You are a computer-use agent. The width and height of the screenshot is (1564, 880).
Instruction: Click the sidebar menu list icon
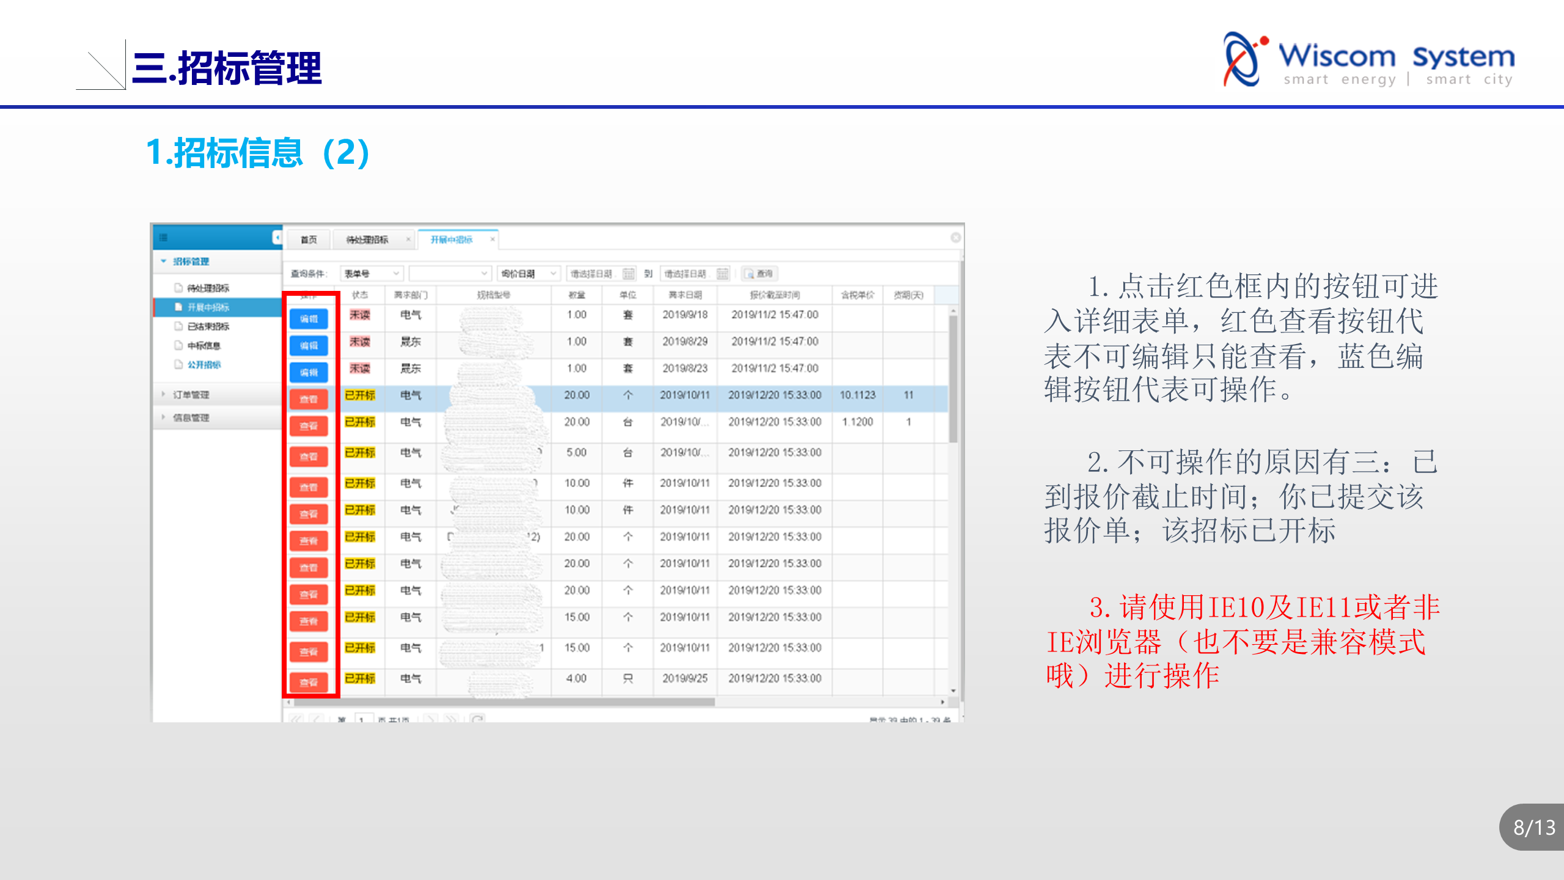(163, 238)
